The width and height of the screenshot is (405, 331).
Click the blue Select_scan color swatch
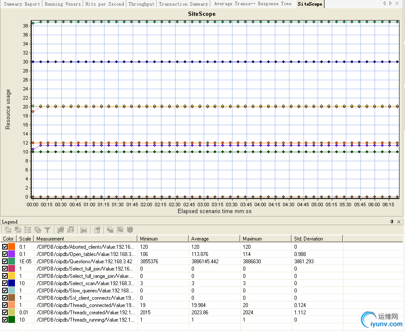coord(12,283)
